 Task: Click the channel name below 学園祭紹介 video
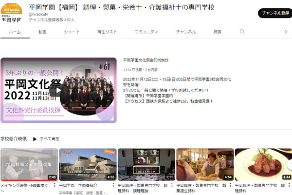tap(83, 193)
